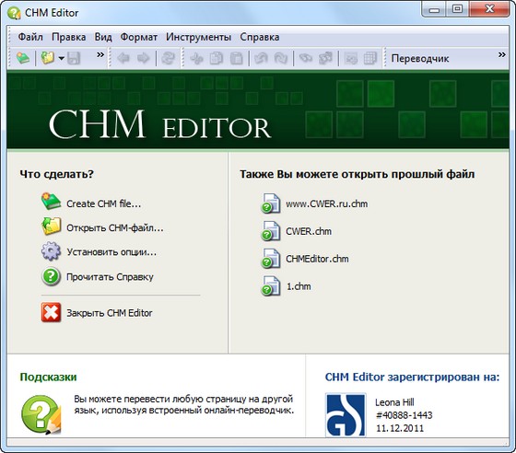This screenshot has height=453, width=516.
Task: Click the Установить опции... link
Action: click(x=111, y=252)
